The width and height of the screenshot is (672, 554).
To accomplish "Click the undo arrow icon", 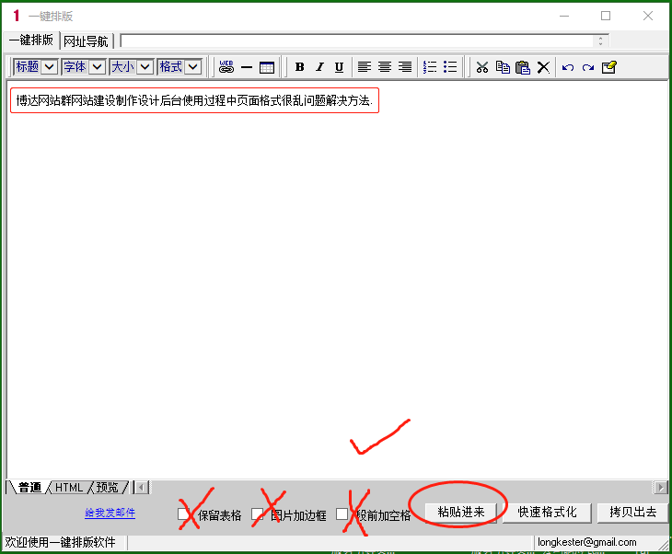I will tap(568, 67).
